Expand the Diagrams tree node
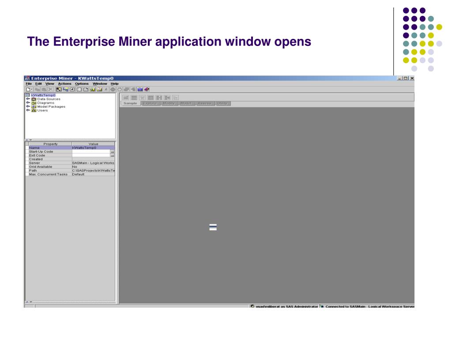The width and height of the screenshot is (452, 339). [28, 102]
